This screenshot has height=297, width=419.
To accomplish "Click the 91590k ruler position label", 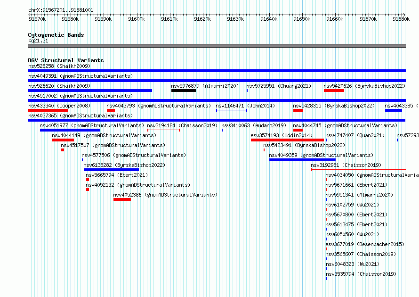I will pyautogui.click(x=103, y=19).
